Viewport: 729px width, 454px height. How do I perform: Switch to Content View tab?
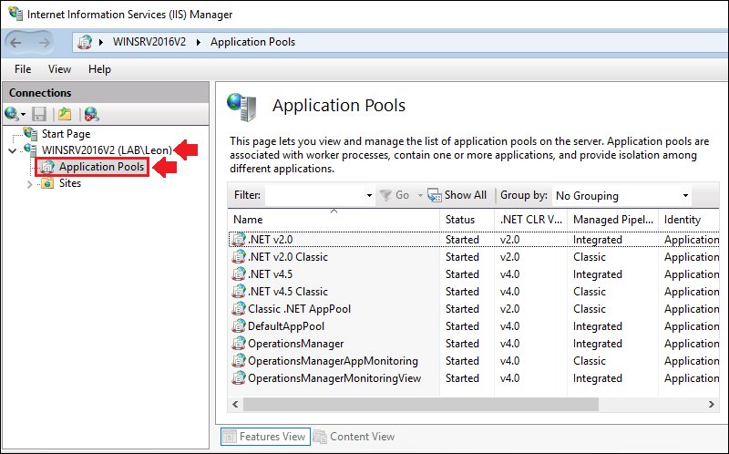354,437
